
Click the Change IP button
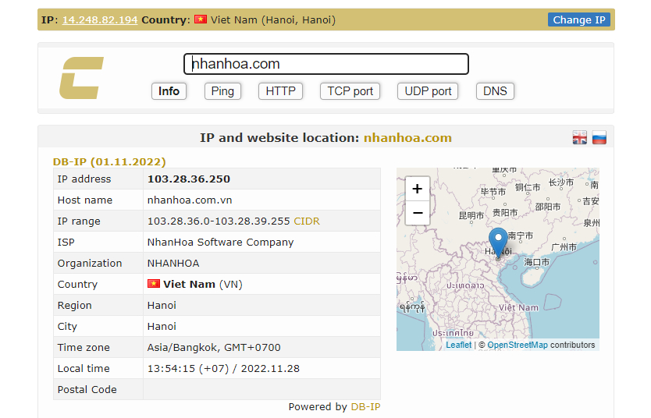[578, 20]
